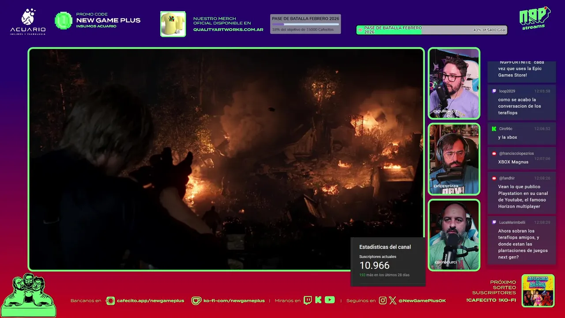Click the Twitch icon beside loop2029
The width and height of the screenshot is (565, 318).
494,91
